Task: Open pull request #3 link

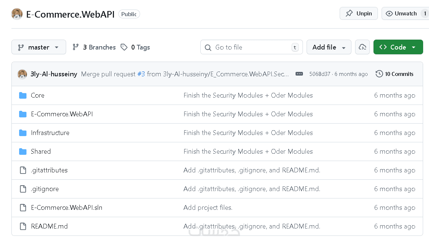Action: coord(141,74)
